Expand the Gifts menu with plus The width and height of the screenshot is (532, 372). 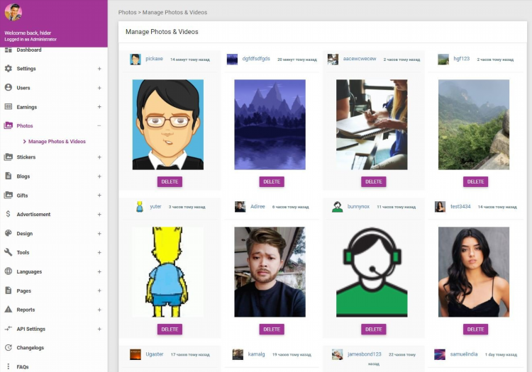[99, 195]
